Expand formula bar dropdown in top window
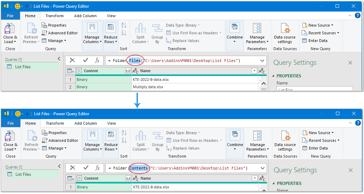This screenshot has width=364, height=194. tap(262, 61)
